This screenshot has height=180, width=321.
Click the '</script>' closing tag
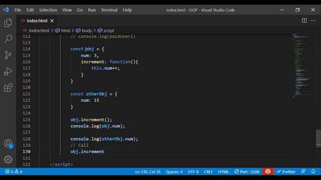[61, 164]
